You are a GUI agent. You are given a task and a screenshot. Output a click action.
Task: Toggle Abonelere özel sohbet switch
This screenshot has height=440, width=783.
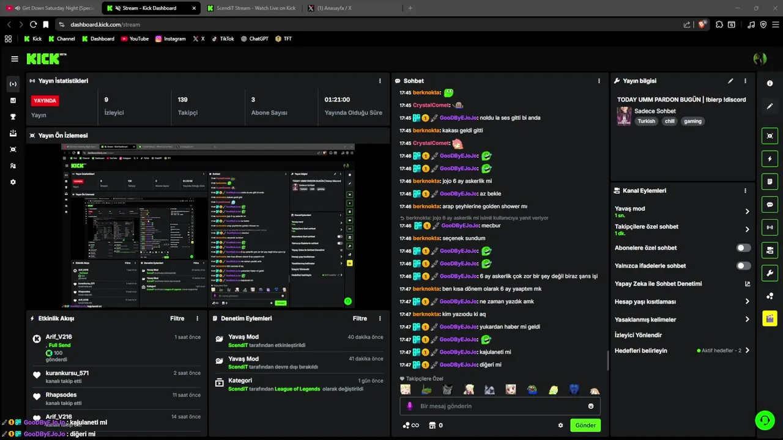[743, 248]
